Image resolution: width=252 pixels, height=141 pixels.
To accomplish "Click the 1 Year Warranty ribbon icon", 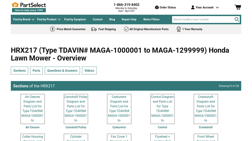I will [x=179, y=29].
